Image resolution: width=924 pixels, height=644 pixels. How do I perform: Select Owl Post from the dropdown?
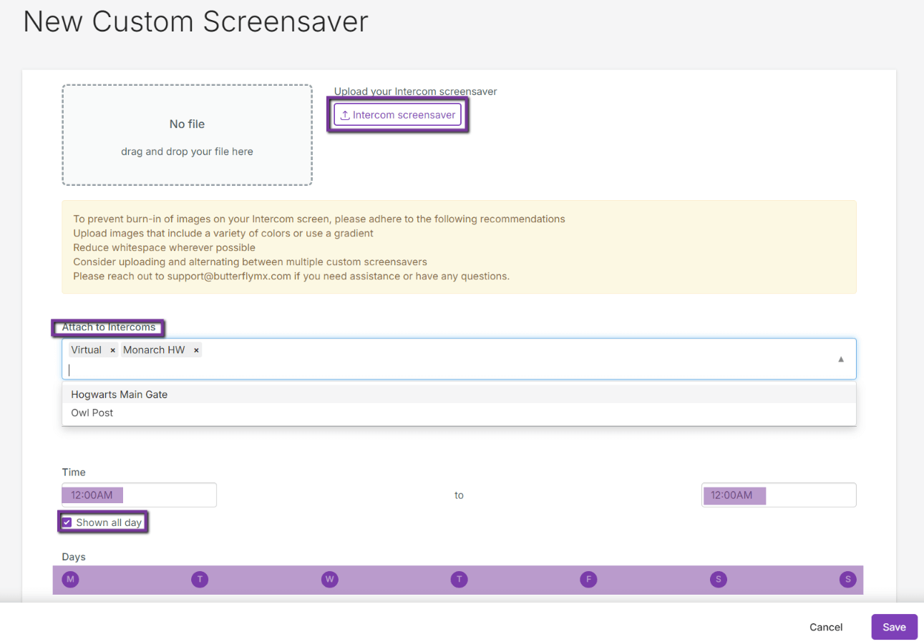click(91, 412)
